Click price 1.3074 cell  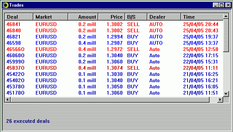(x=115, y=68)
